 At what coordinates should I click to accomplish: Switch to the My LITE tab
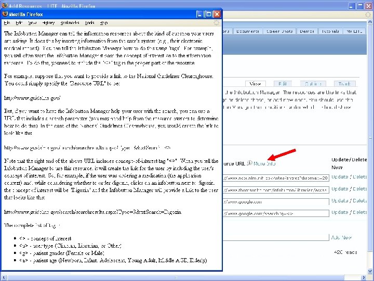pos(354,31)
